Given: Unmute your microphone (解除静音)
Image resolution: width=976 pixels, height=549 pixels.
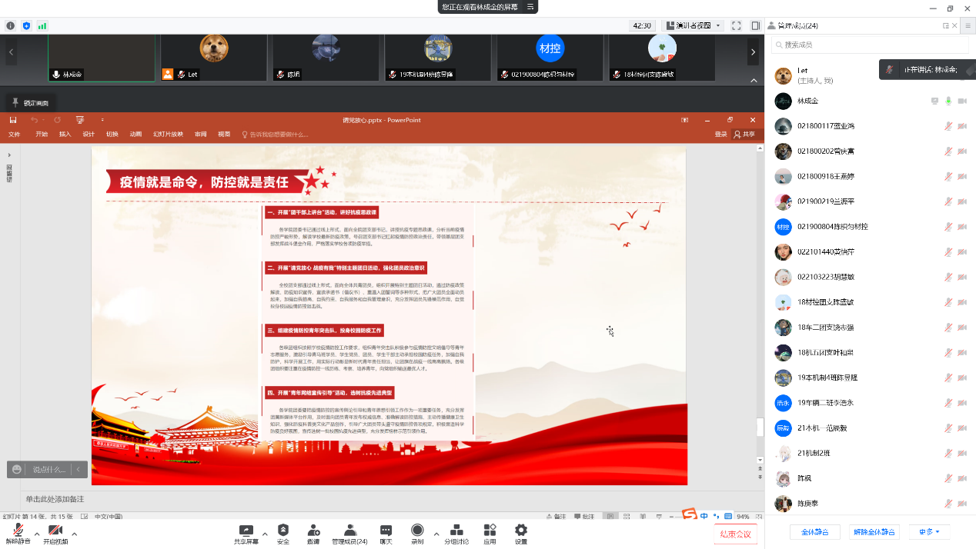Looking at the screenshot, I should [x=17, y=531].
